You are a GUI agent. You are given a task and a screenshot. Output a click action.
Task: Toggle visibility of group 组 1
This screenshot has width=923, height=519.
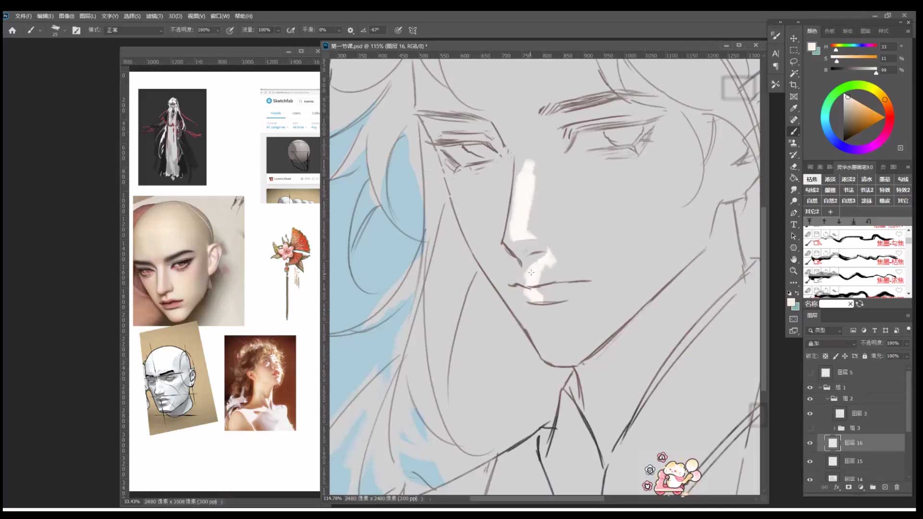point(810,387)
